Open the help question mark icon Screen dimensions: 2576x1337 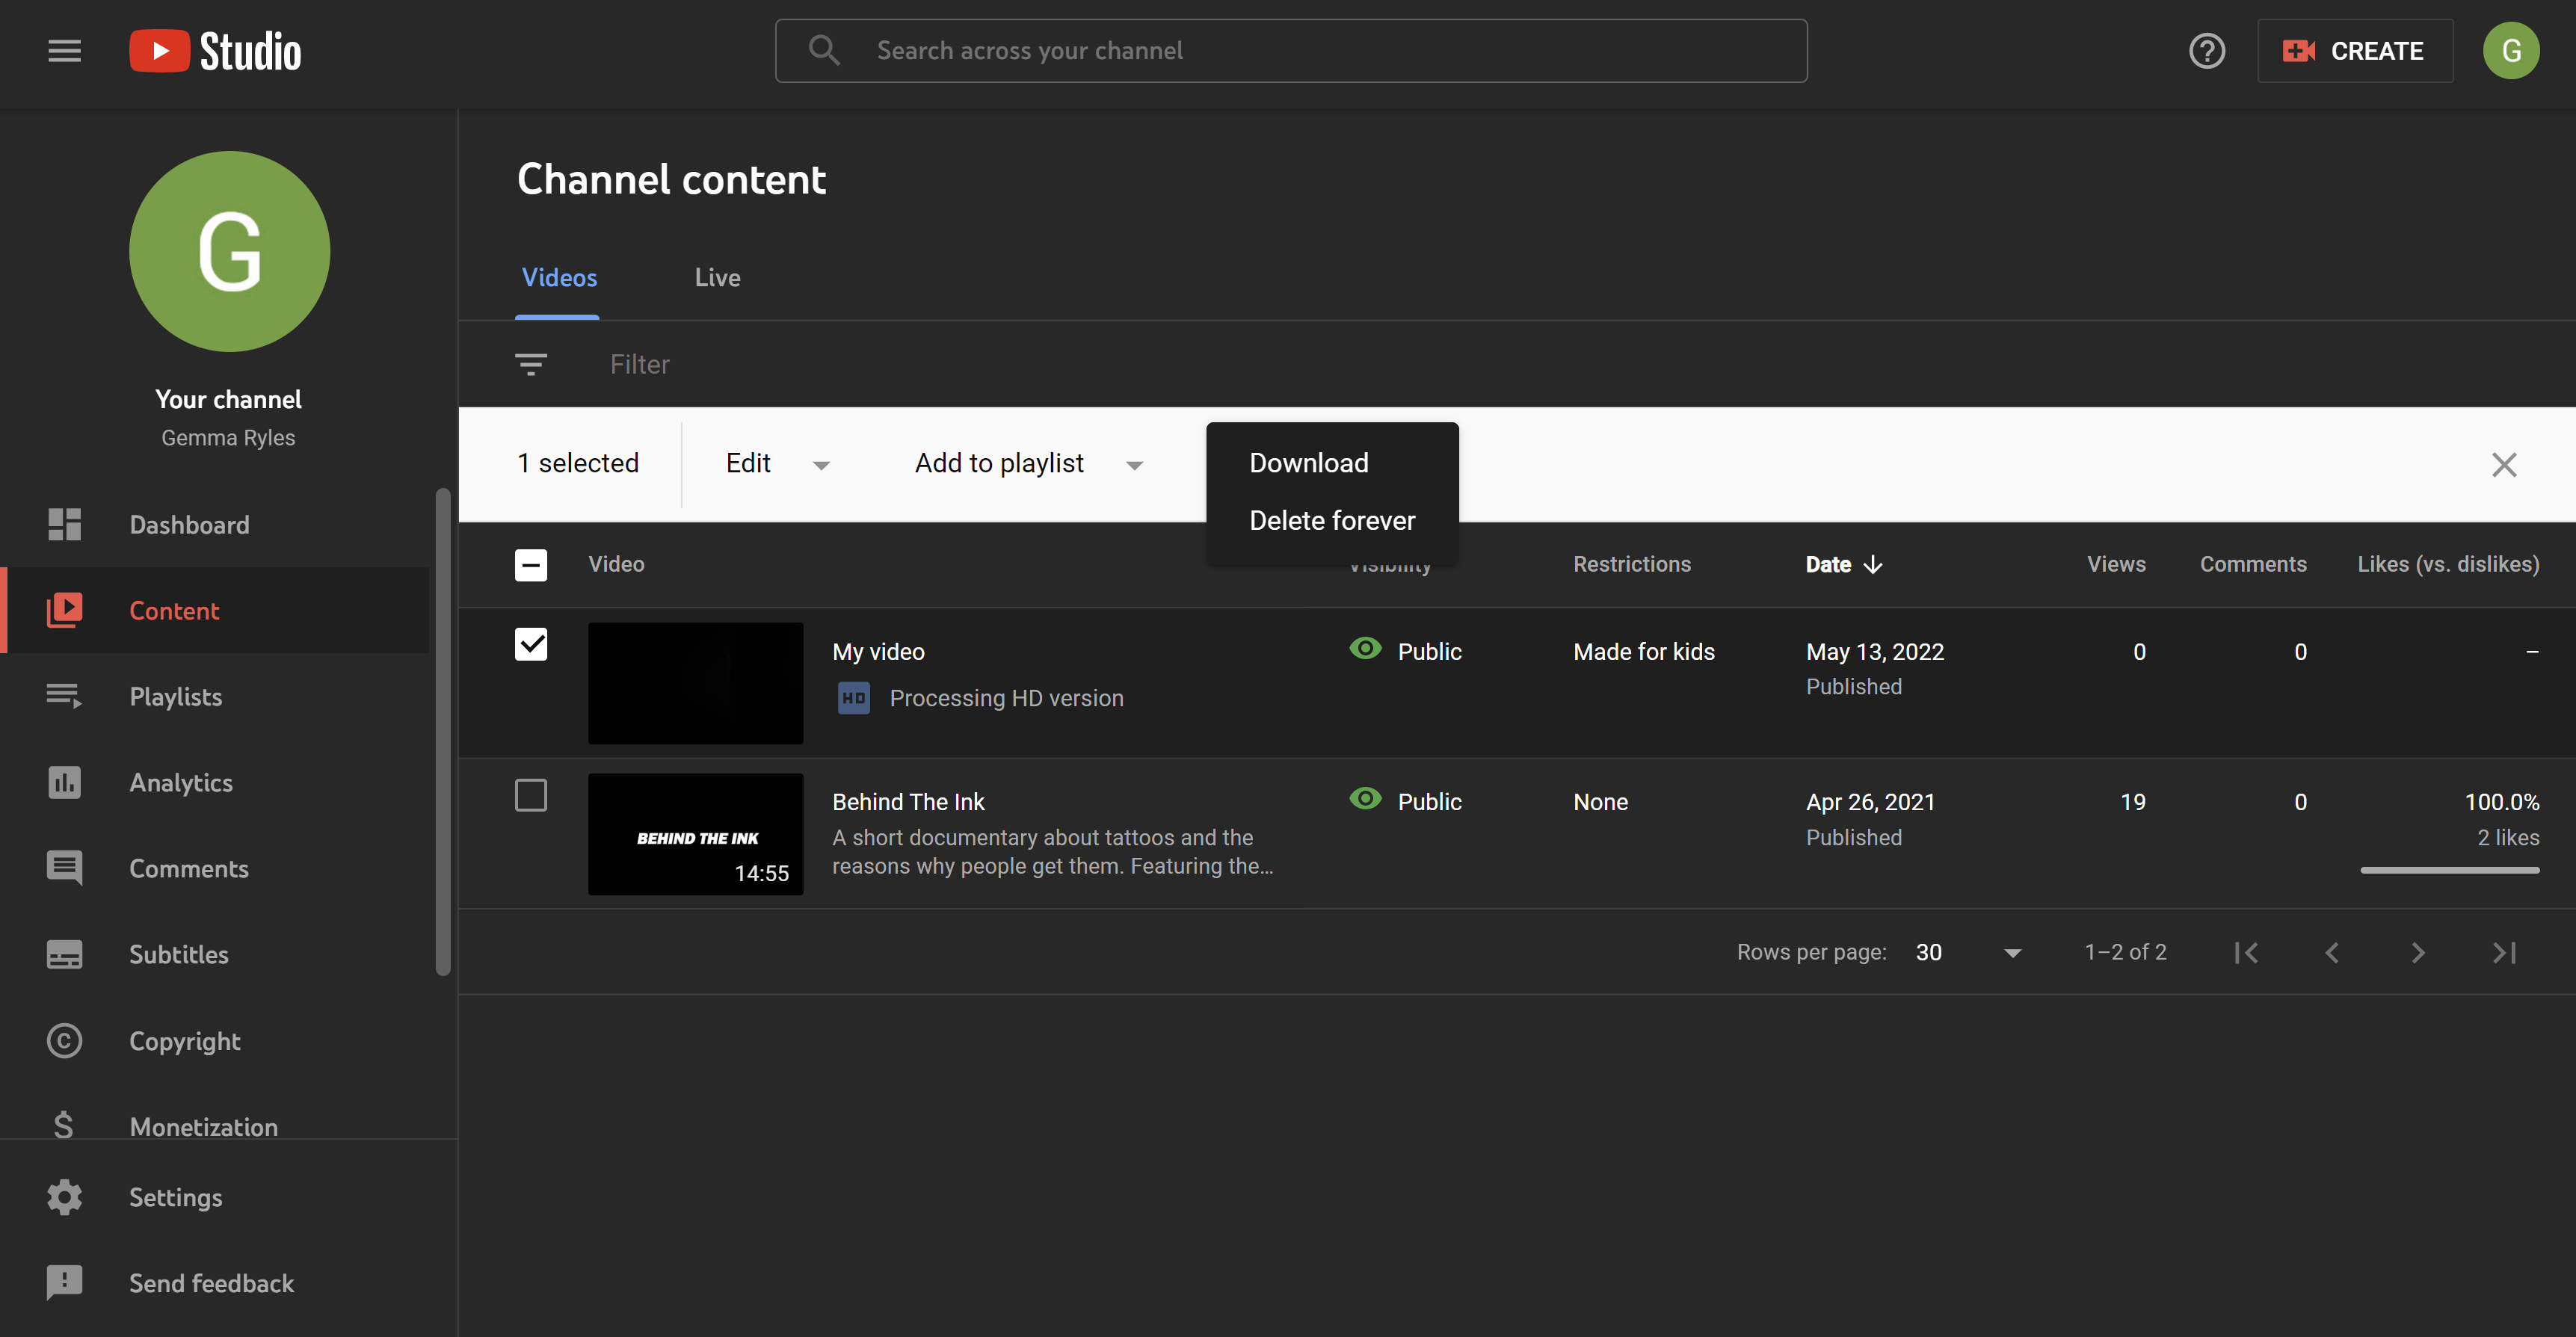2207,51
